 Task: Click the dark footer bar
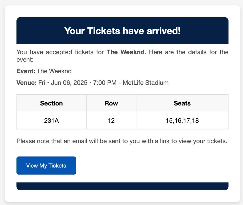click(x=122, y=186)
